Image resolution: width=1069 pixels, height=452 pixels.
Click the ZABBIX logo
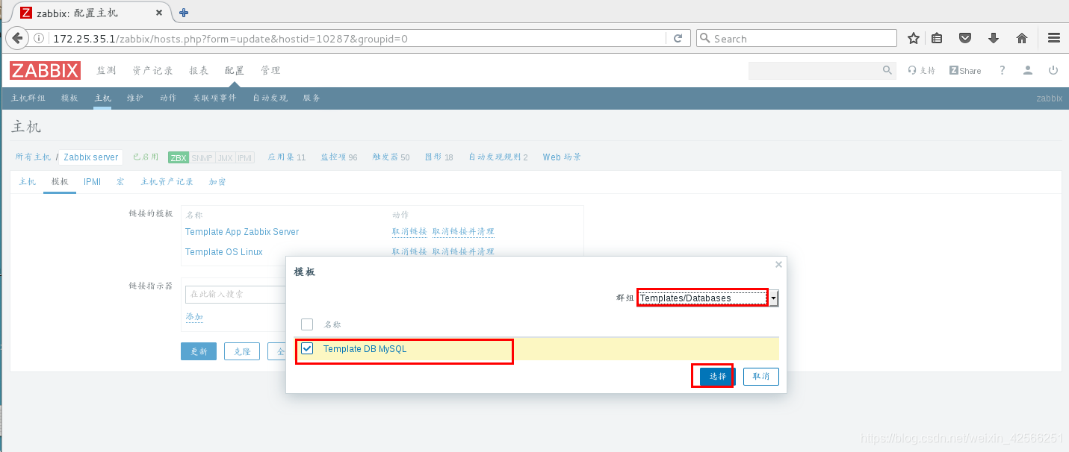tap(45, 71)
